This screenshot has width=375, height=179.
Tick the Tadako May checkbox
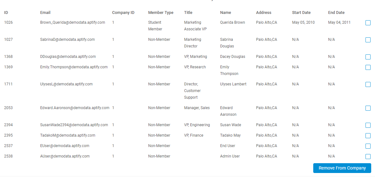[368, 136]
